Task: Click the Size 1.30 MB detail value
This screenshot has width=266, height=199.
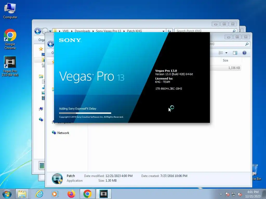Action: click(x=111, y=181)
